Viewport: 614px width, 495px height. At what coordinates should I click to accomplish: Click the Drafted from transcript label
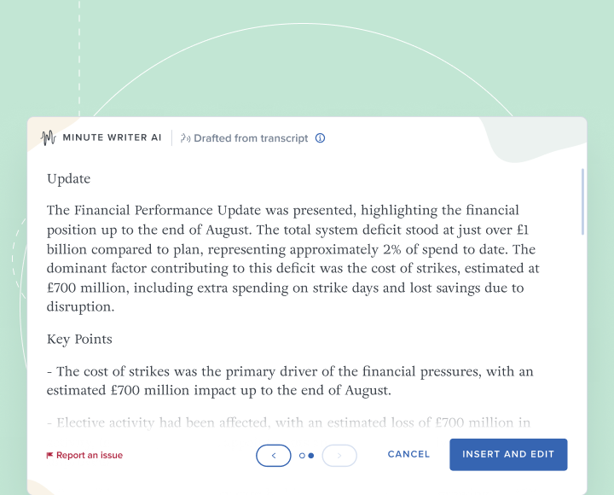[251, 138]
